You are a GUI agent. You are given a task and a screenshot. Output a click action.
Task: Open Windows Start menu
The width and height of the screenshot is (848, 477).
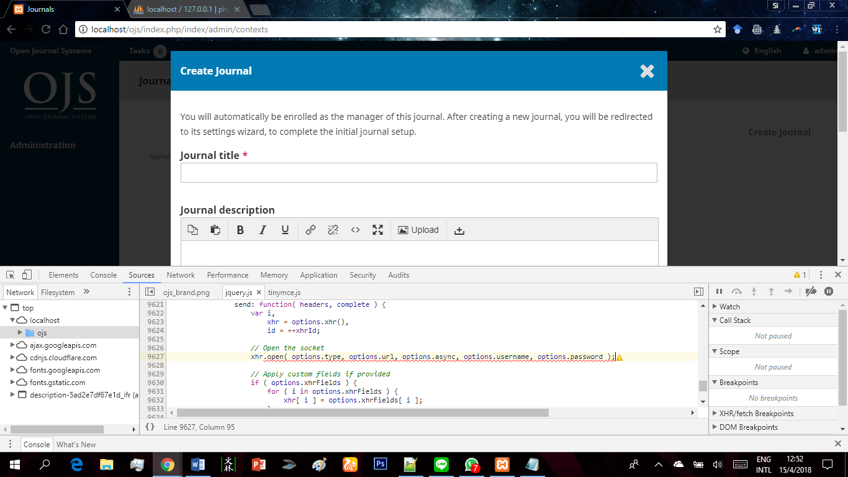(14, 465)
